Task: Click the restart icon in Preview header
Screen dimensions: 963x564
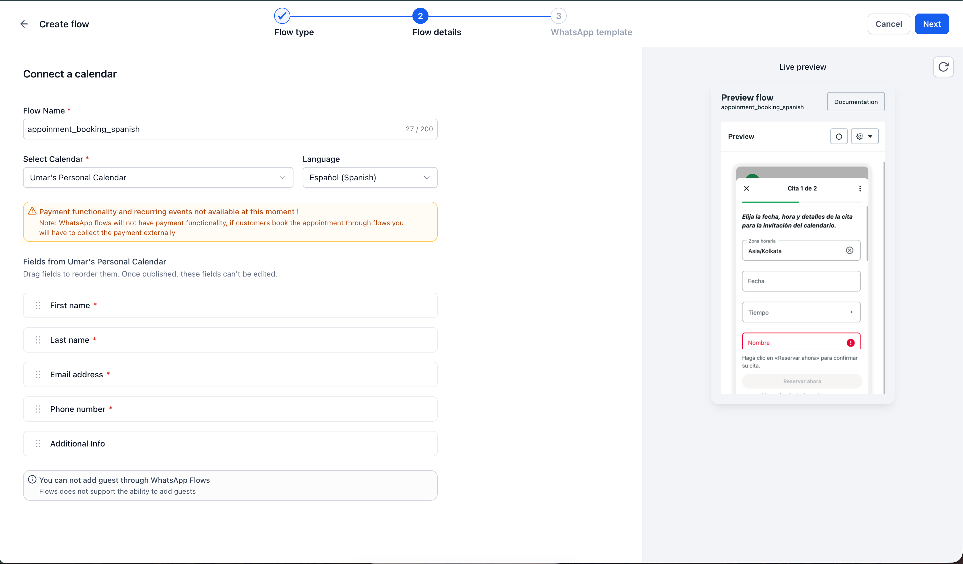Action: [839, 137]
